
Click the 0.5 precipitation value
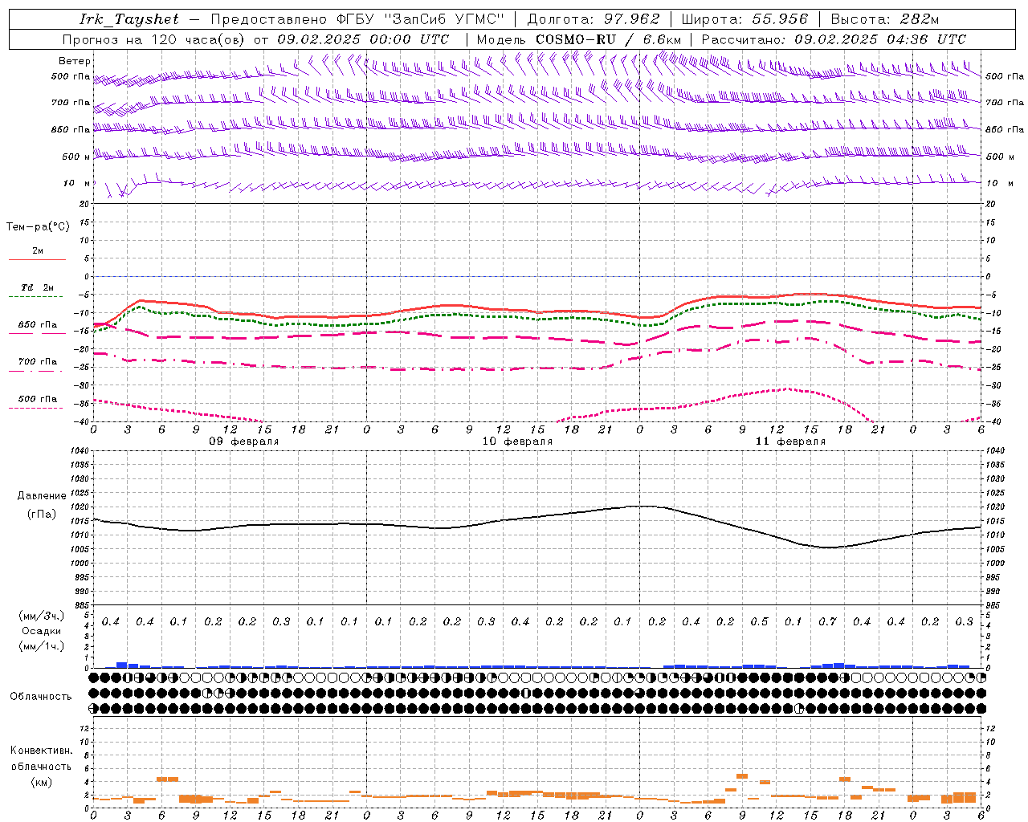(759, 621)
